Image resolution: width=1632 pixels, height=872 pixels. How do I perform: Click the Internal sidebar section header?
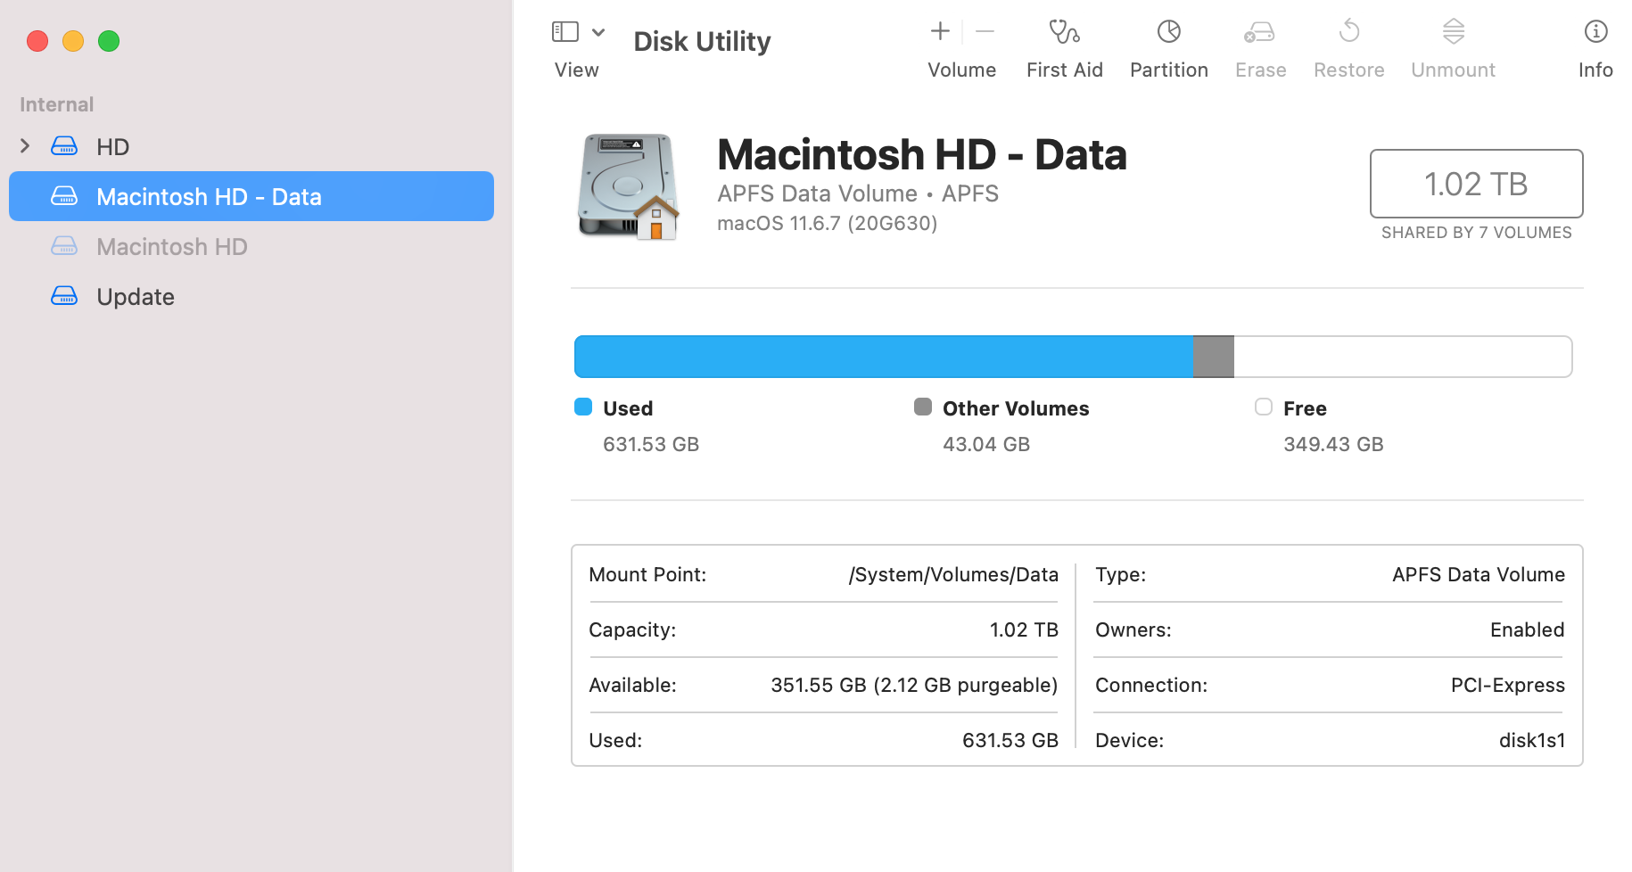(x=57, y=104)
